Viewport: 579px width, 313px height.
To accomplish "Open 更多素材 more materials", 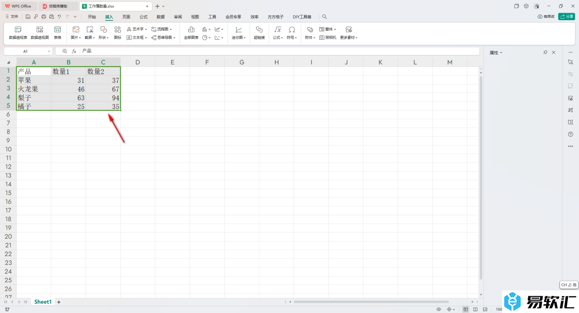I will 349,33.
